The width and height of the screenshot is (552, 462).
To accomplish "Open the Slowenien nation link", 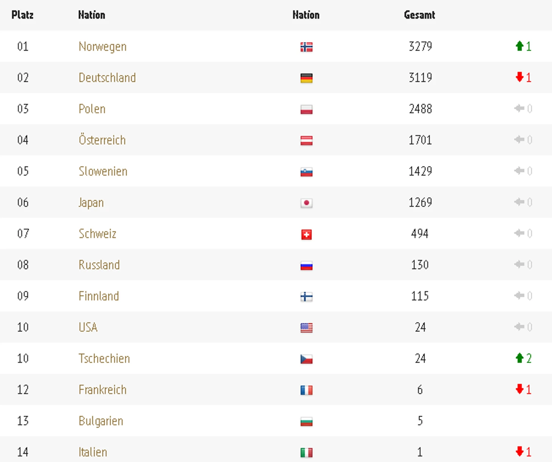I will click(103, 172).
